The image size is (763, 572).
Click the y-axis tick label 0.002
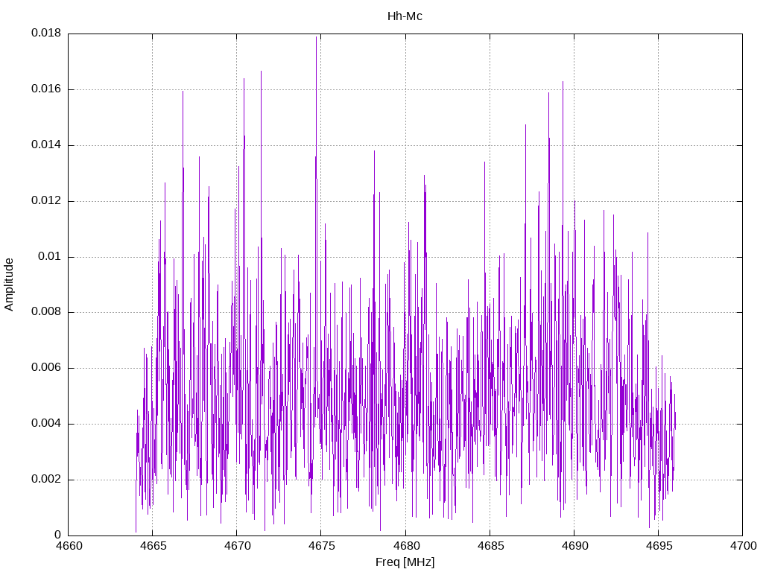(x=46, y=479)
